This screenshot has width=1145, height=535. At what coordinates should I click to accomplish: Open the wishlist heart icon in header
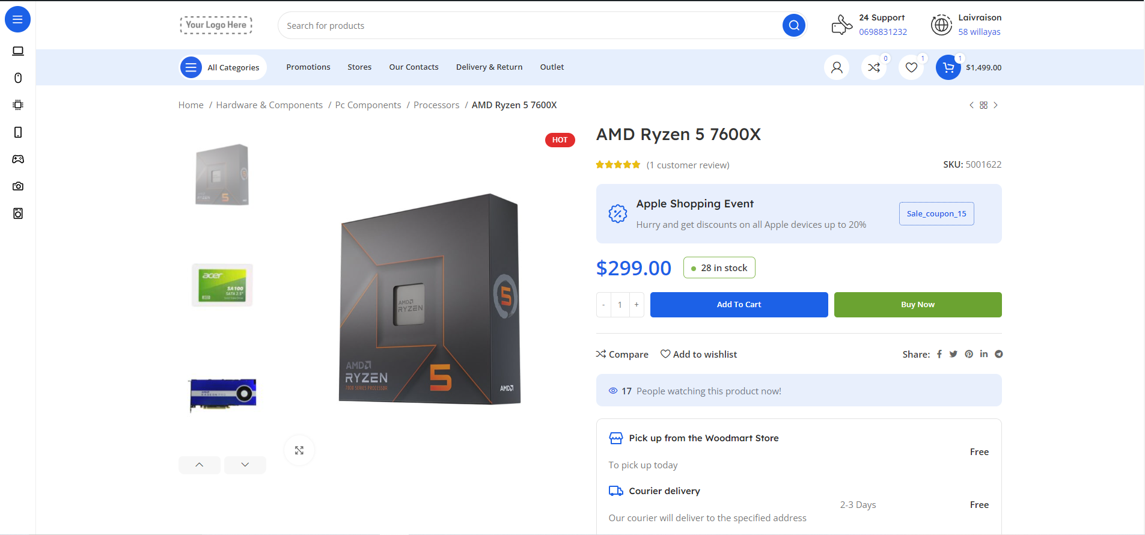911,67
